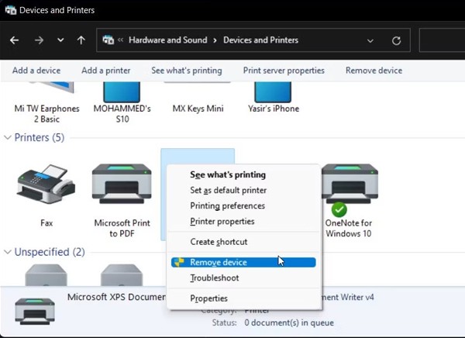Collapse the Printers (5) group
The image size is (465, 338).
8,137
